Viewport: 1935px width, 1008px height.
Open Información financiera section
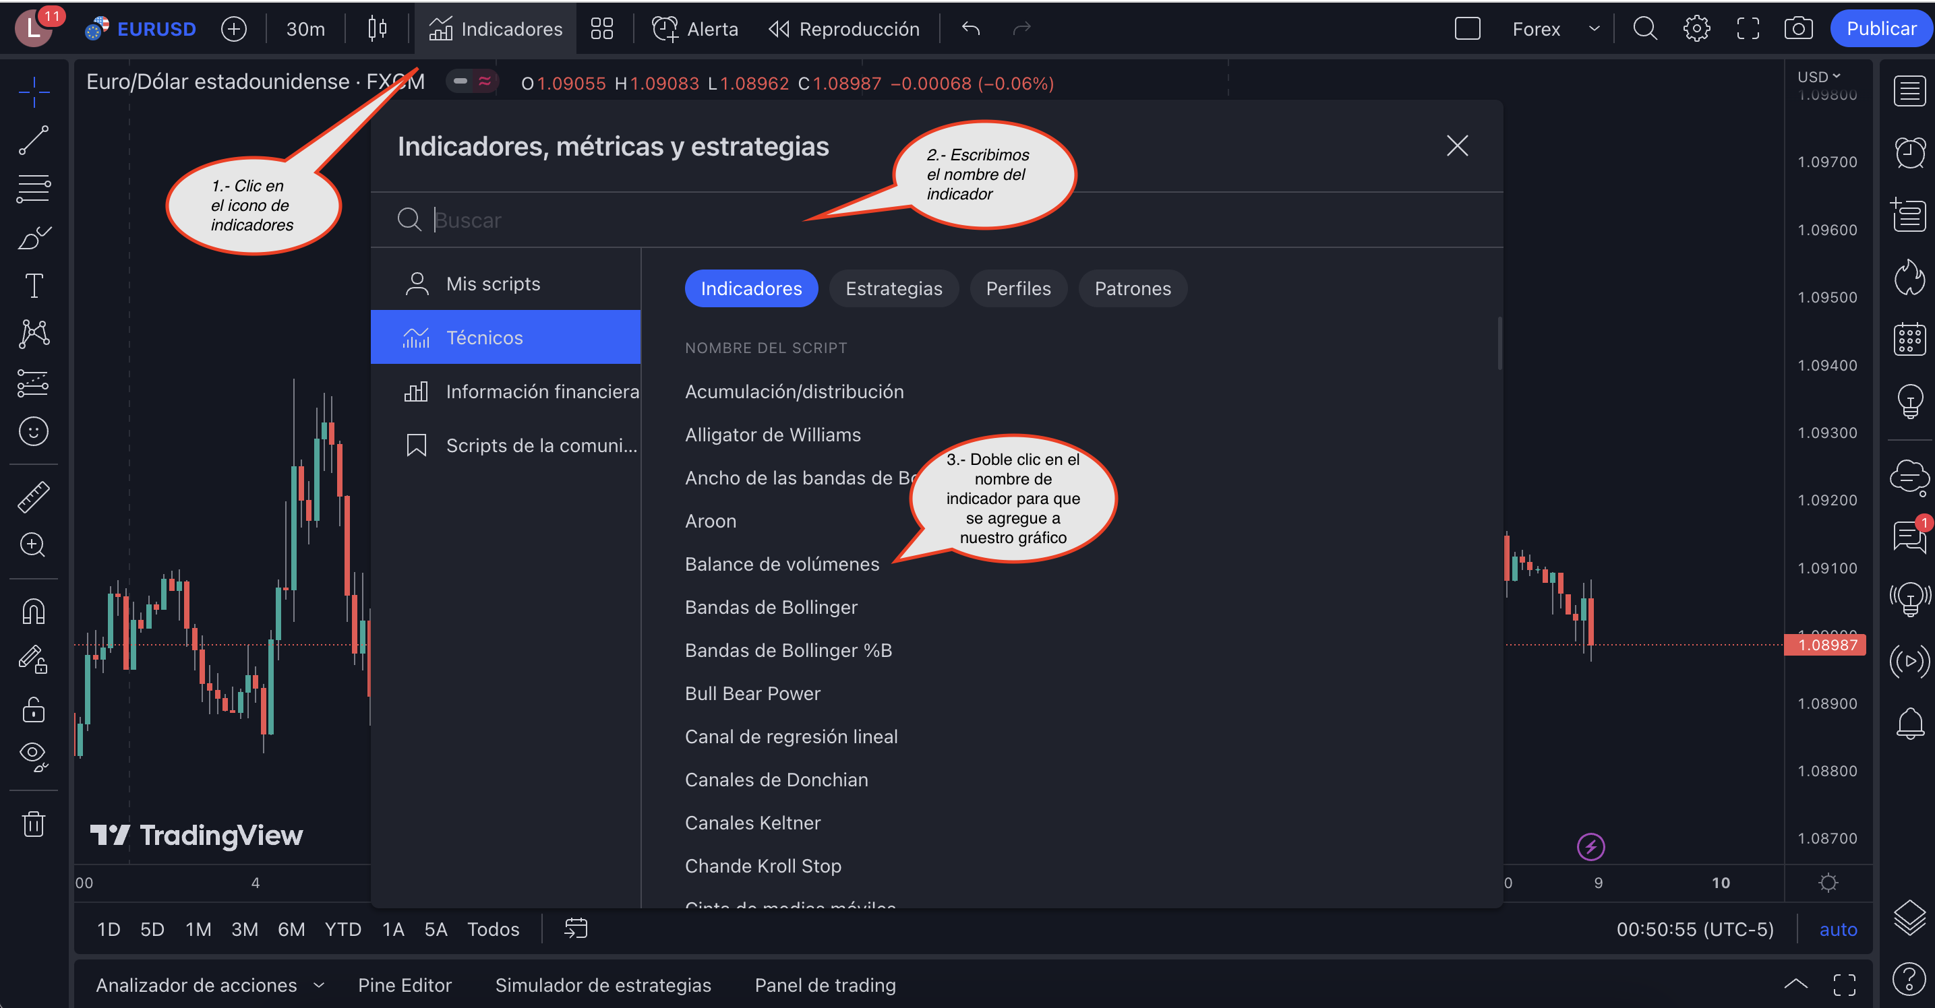506,391
